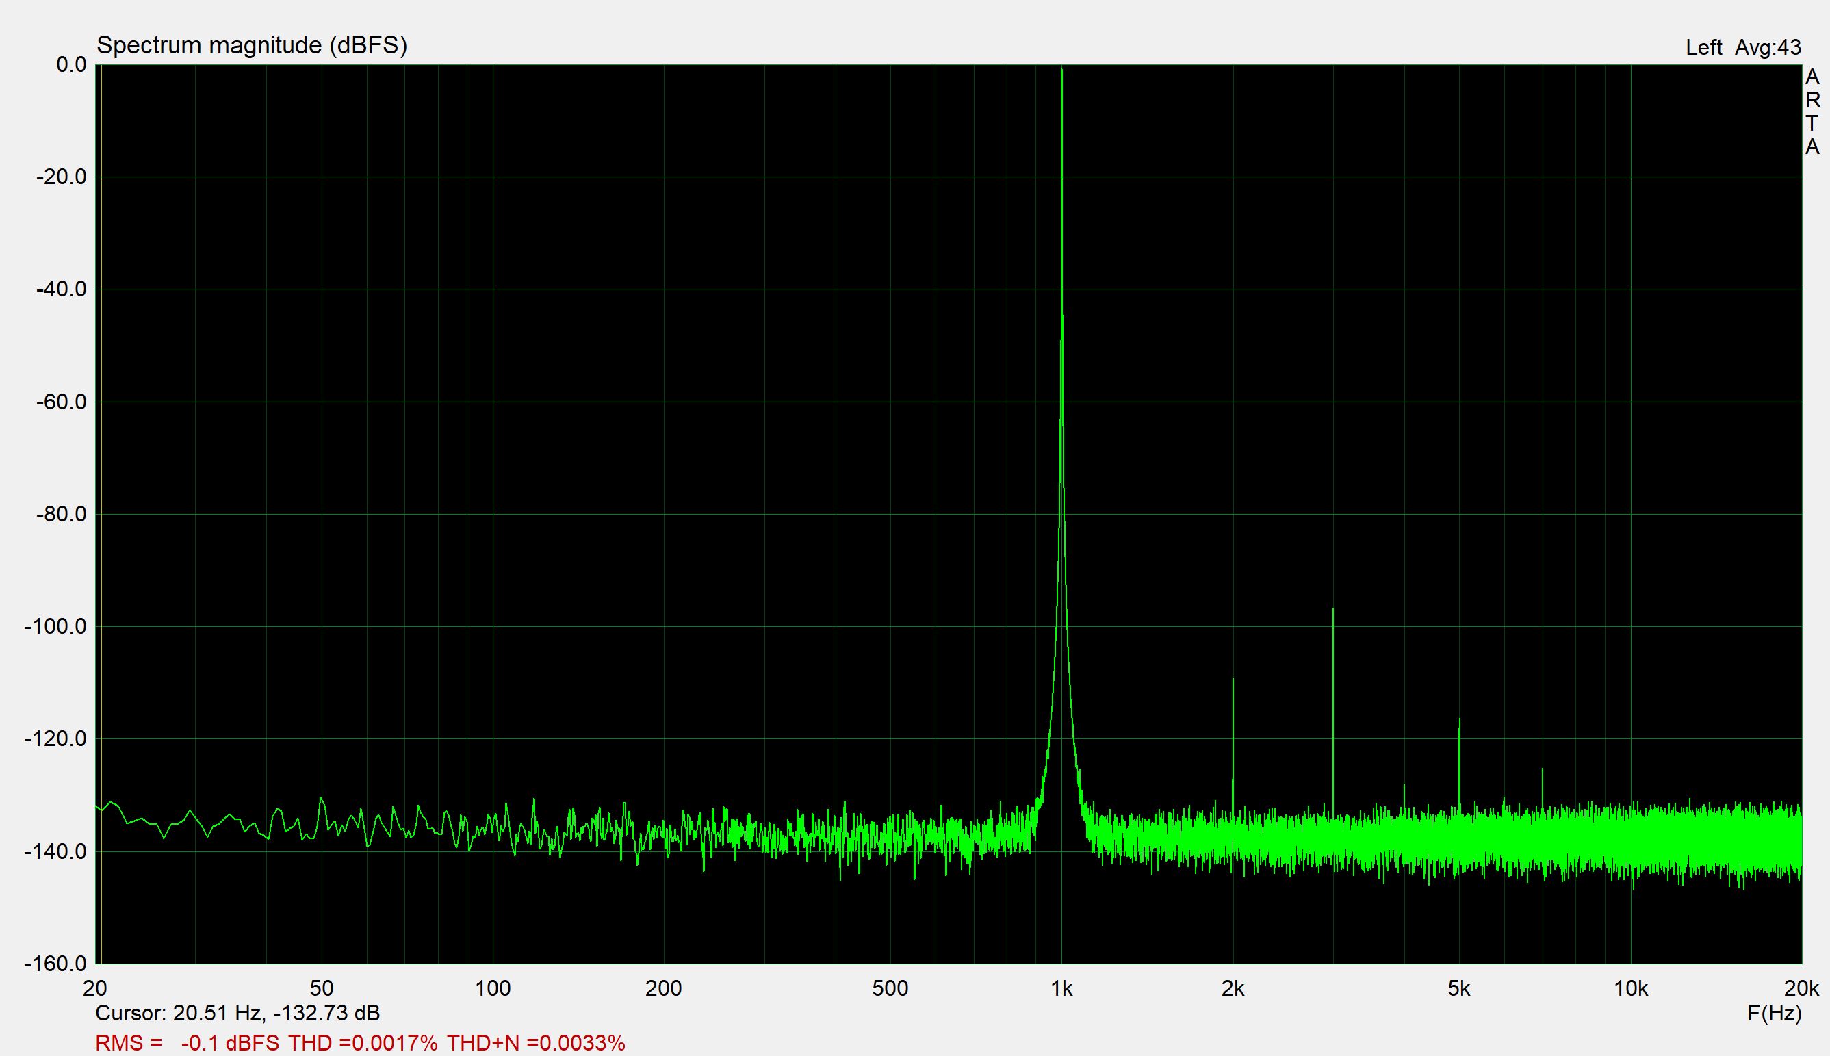Click the vertical 'ARTA' label

(x=1813, y=112)
